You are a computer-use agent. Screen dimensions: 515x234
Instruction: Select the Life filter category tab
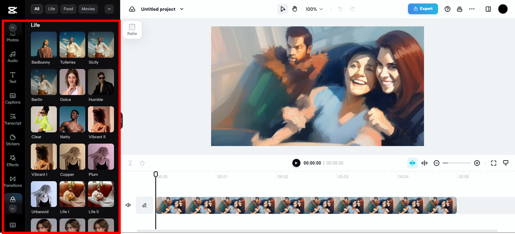coord(51,9)
